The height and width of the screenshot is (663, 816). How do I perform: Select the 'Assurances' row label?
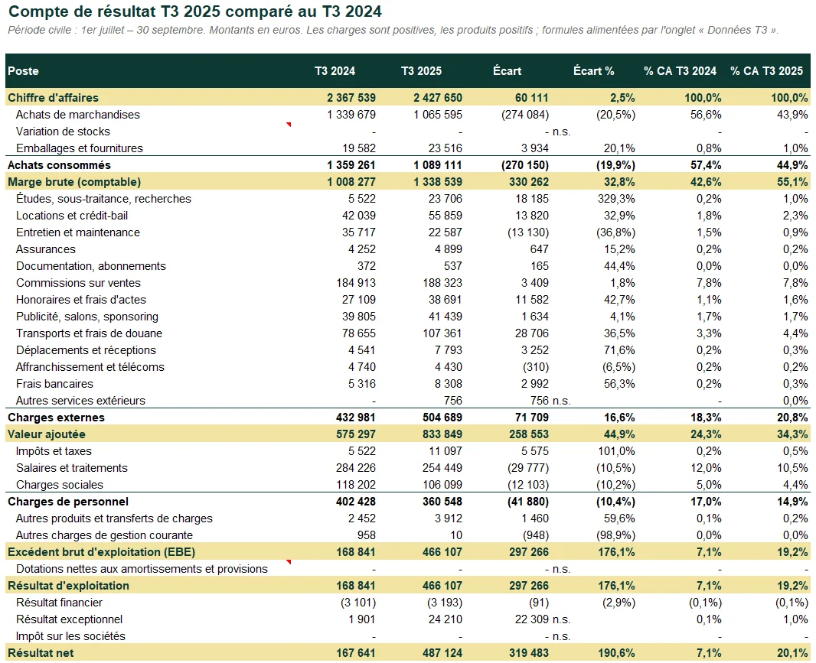[x=46, y=249]
